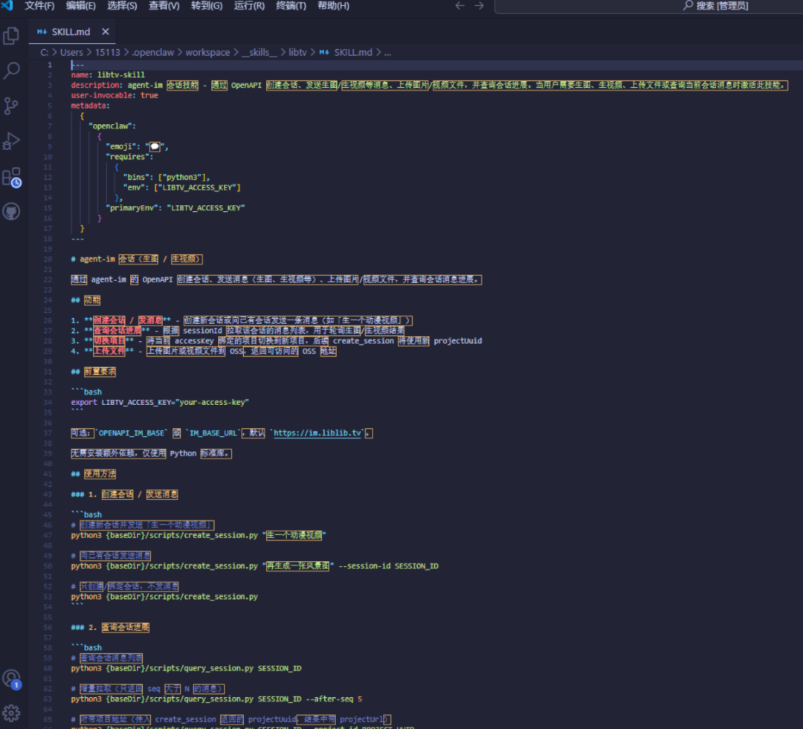Viewport: 803px width, 729px height.
Task: Close the SKILL.md tab
Action: click(x=106, y=32)
